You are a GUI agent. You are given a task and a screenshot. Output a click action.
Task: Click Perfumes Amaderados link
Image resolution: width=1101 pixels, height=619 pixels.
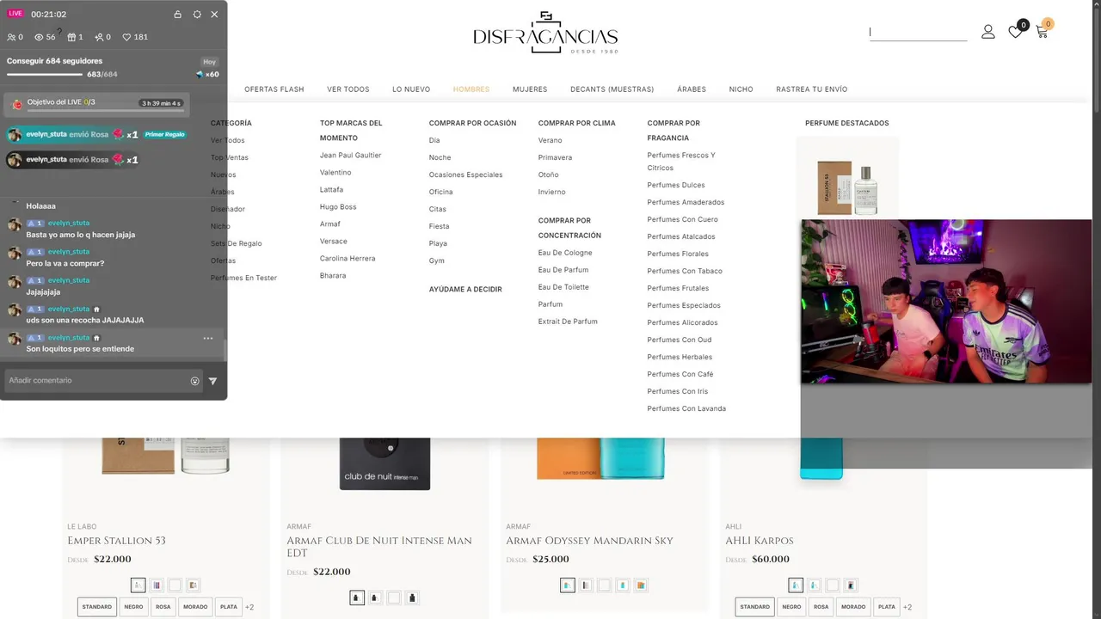pos(686,202)
